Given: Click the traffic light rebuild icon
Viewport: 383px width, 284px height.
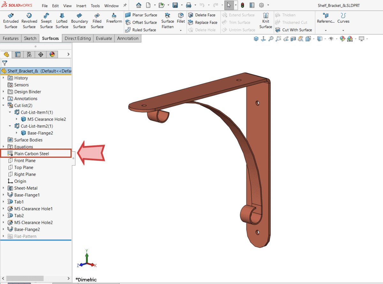Looking at the screenshot, I should (242, 5).
